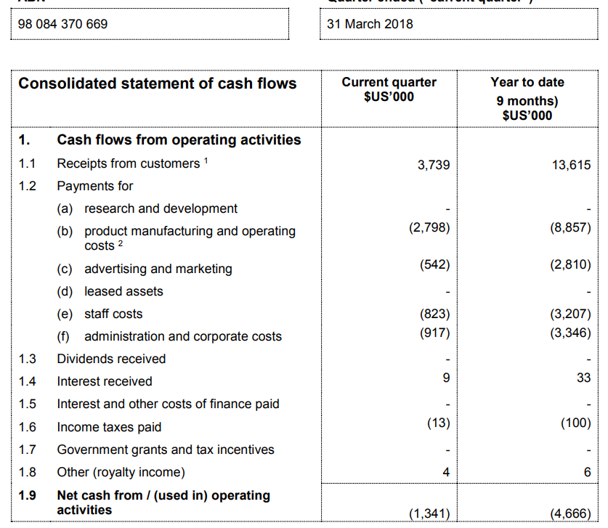Image resolution: width=608 pixels, height=528 pixels.
Task: Click the Payments for row label
Action: 95,186
